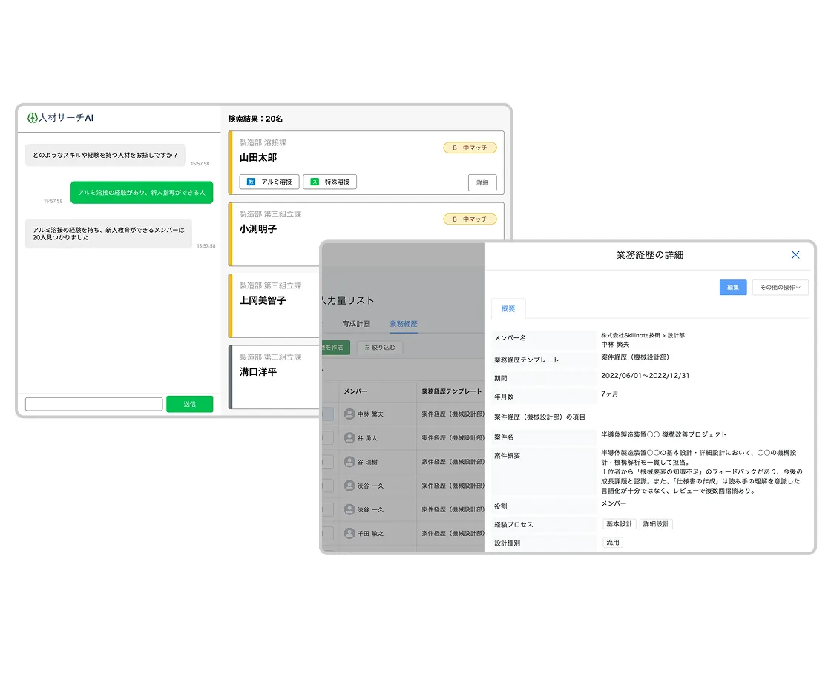
Task: Click the avatar icon beside 谷 瑞樹
Action: pyautogui.click(x=349, y=462)
